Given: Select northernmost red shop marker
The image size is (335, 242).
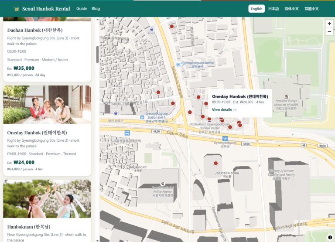Looking at the screenshot, I should click(x=172, y=27).
